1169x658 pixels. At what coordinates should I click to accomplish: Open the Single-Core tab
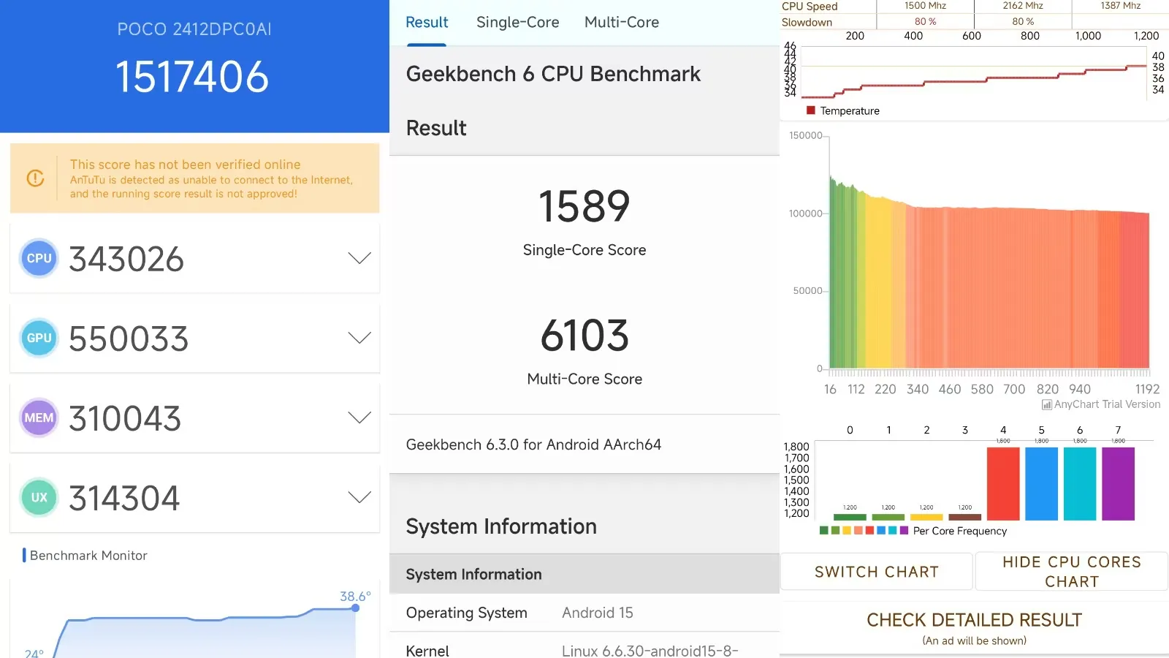517,23
